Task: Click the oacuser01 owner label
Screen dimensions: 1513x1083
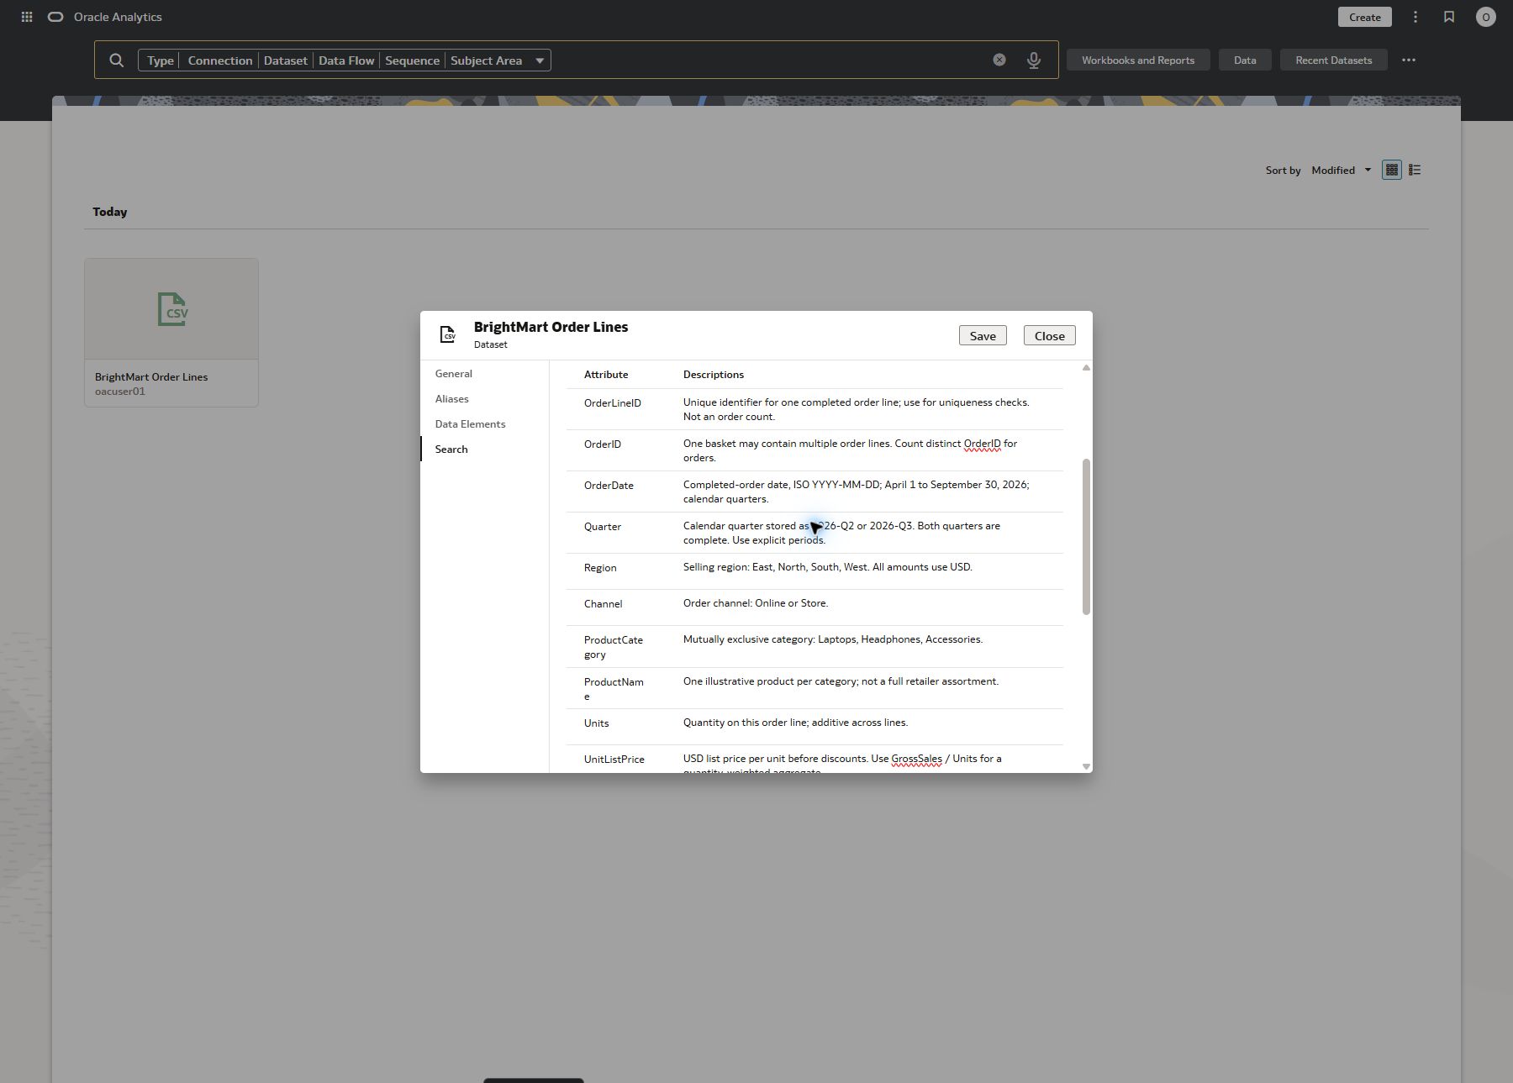Action: pyautogui.click(x=119, y=392)
